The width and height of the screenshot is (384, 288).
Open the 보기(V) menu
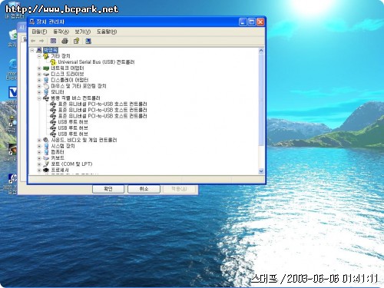point(83,31)
